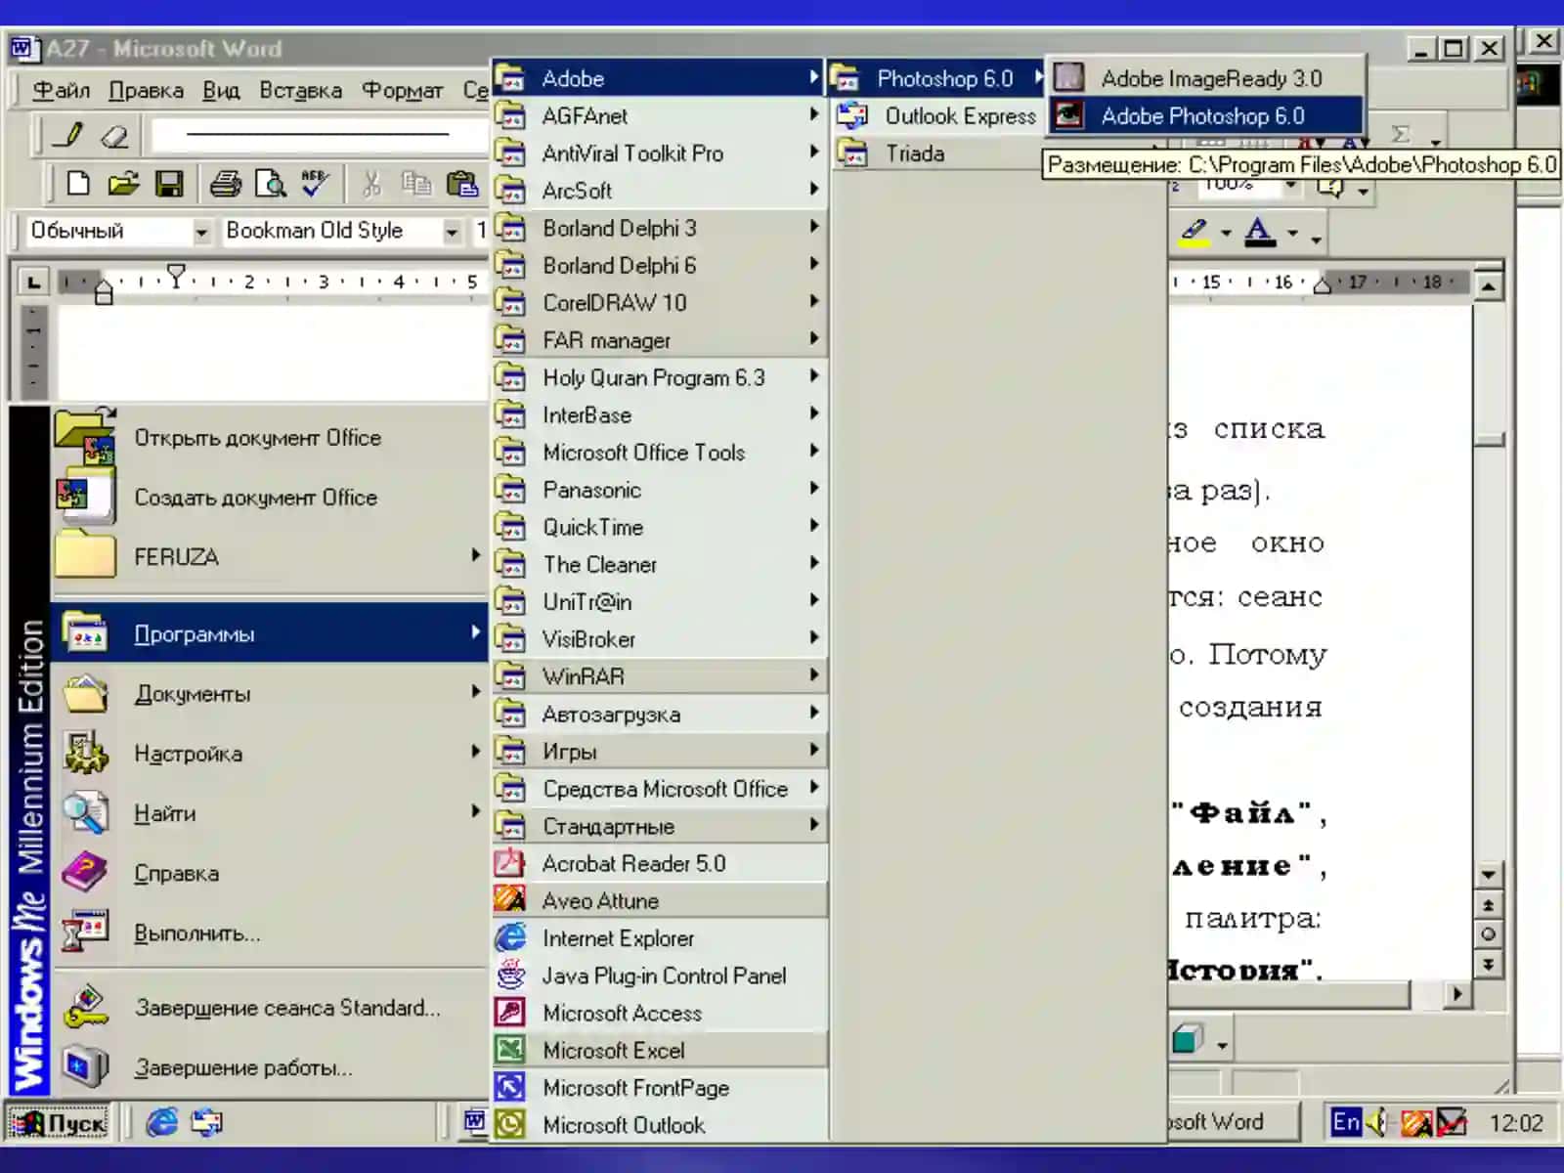
Task: Open Print Preview from Word toolbar
Action: coord(270,184)
